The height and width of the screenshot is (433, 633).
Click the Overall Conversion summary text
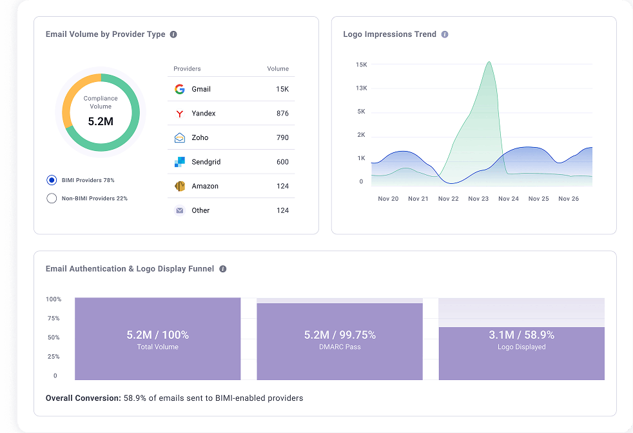175,398
